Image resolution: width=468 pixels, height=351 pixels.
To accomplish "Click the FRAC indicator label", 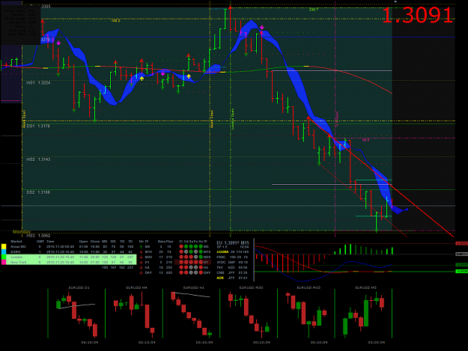I will coord(221,257).
